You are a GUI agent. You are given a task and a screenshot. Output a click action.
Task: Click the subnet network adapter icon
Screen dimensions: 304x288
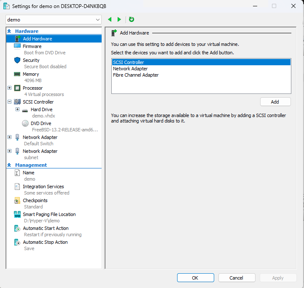tap(17, 151)
